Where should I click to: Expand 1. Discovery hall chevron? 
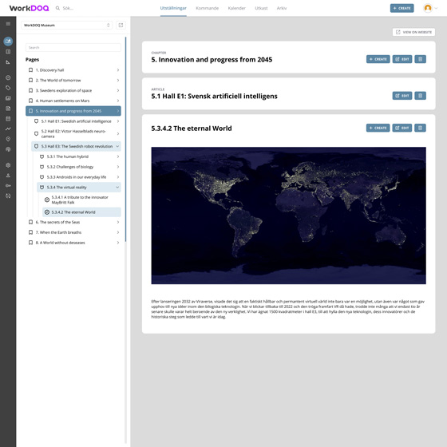click(118, 70)
